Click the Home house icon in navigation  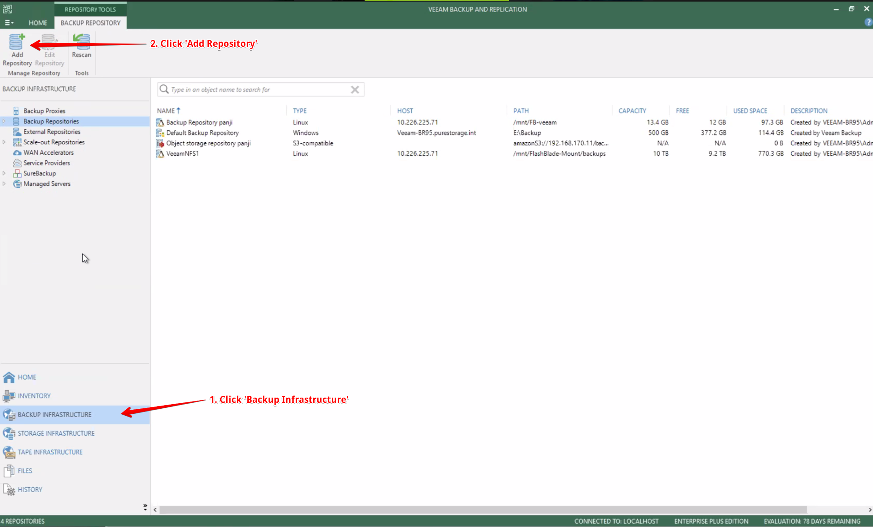pos(9,377)
